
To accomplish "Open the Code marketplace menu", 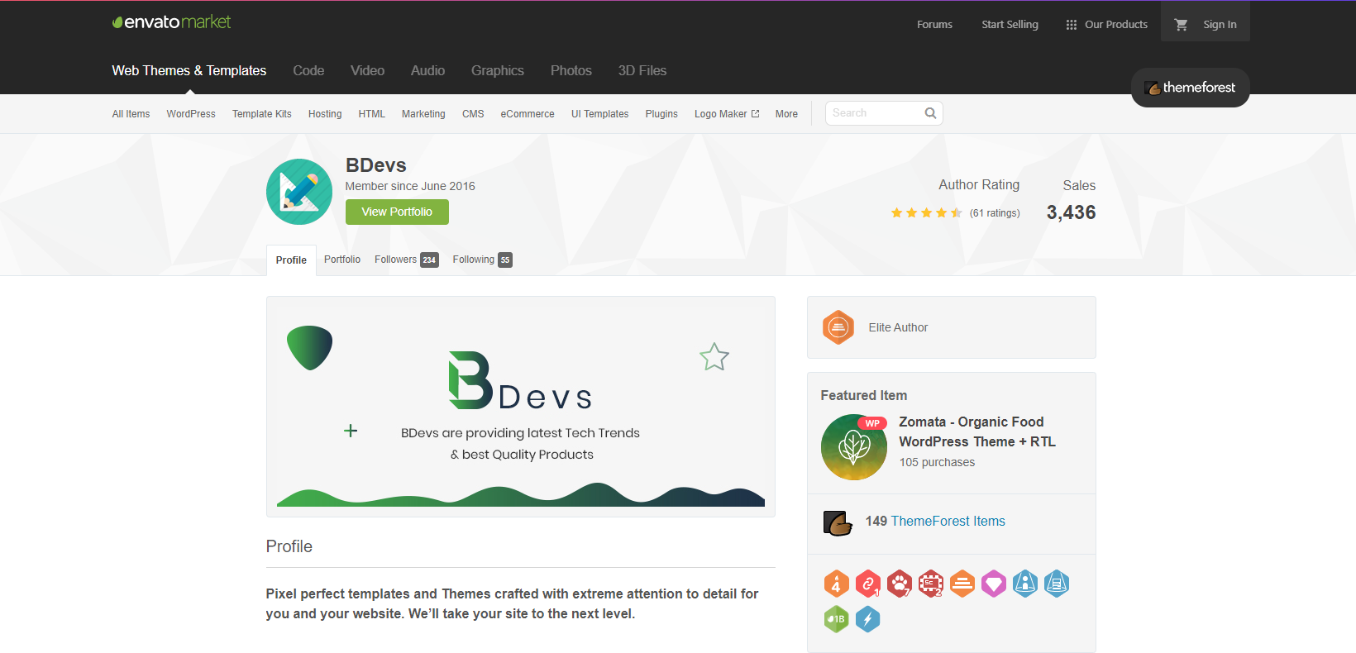I will [x=308, y=71].
